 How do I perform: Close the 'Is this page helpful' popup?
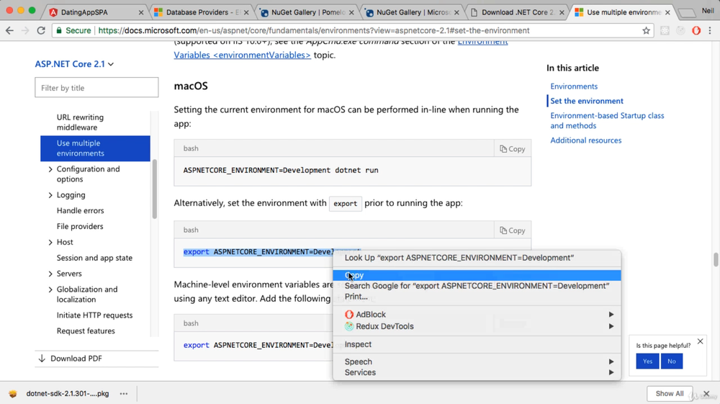700,342
